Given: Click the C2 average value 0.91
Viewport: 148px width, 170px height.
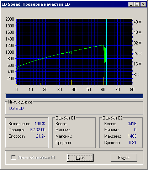Looking at the screenshot, I should pos(132,142).
